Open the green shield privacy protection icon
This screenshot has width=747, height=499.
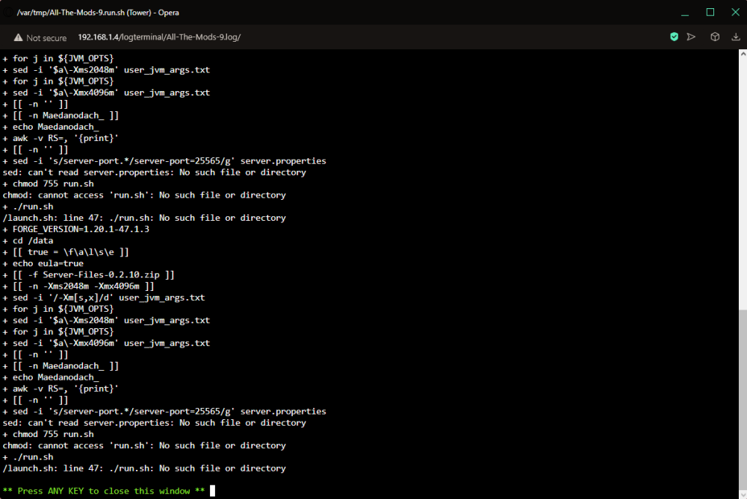point(674,37)
